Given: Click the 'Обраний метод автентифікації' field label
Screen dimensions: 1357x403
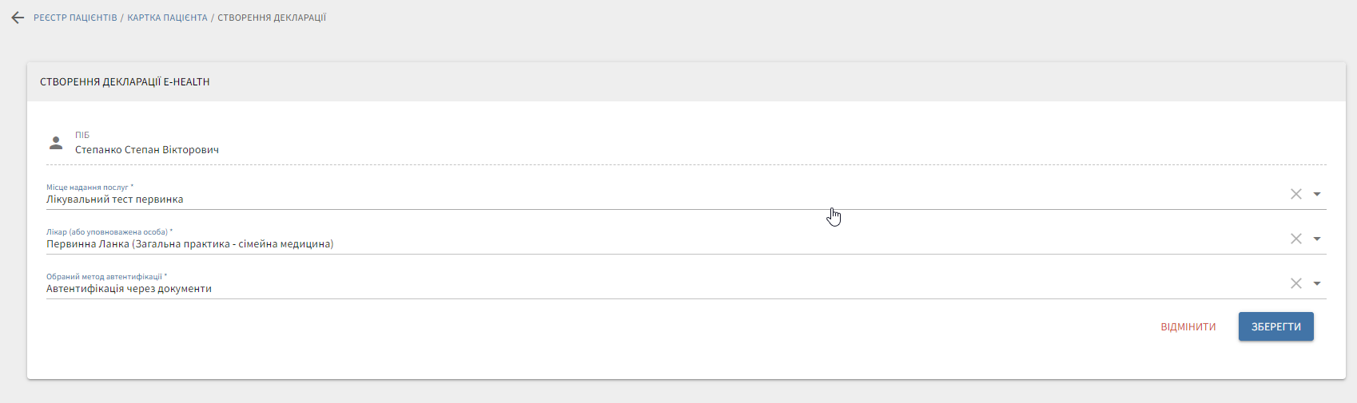Looking at the screenshot, I should (x=104, y=277).
